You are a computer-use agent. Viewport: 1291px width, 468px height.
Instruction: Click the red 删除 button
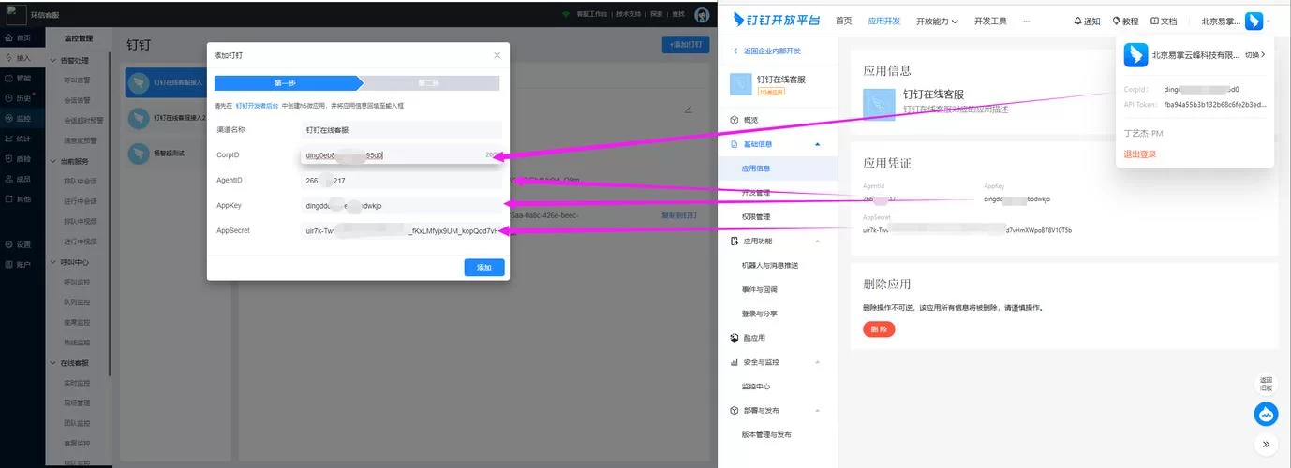click(x=879, y=329)
